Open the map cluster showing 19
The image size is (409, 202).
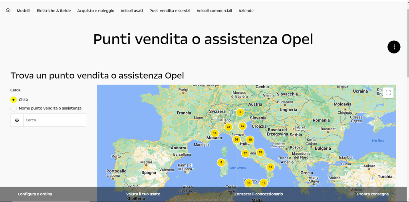click(x=260, y=152)
